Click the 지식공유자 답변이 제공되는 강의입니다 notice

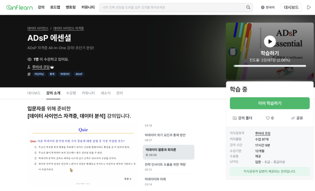tap(270, 171)
